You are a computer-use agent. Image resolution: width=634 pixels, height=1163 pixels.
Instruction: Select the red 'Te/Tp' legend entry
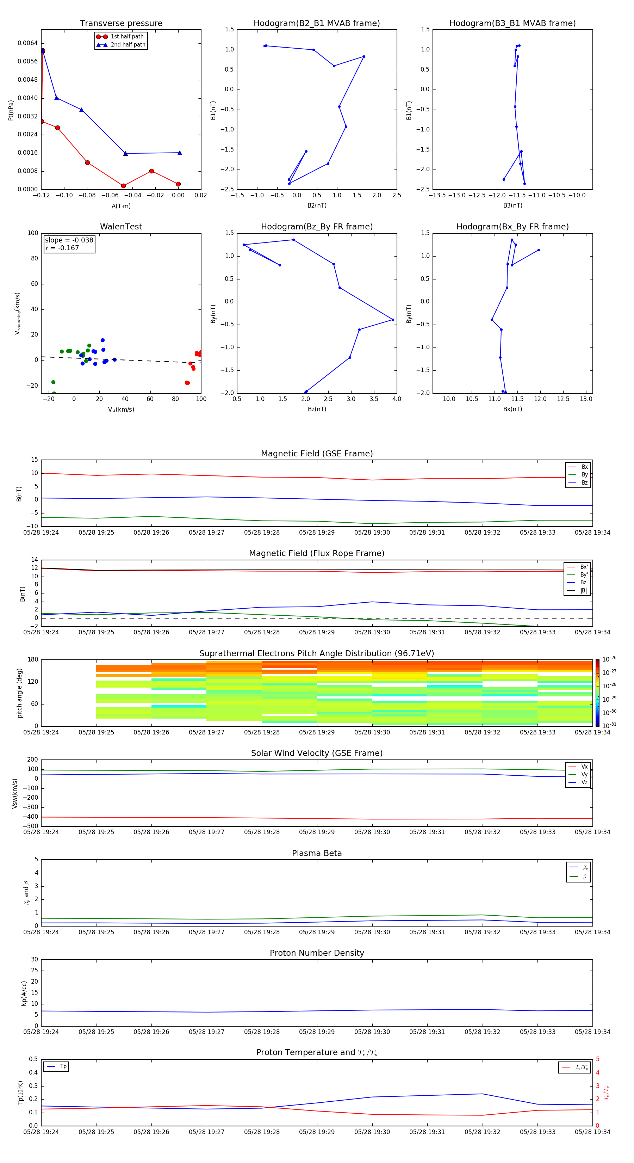tap(575, 1067)
